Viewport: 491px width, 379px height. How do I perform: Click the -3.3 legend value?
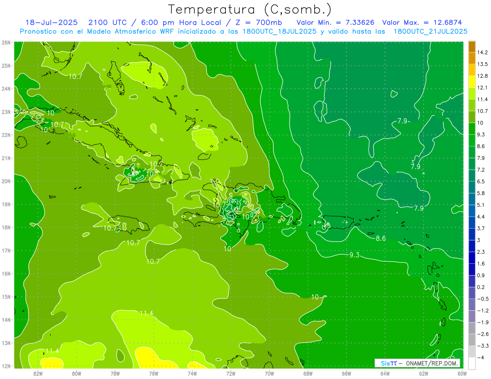[x=482, y=345]
